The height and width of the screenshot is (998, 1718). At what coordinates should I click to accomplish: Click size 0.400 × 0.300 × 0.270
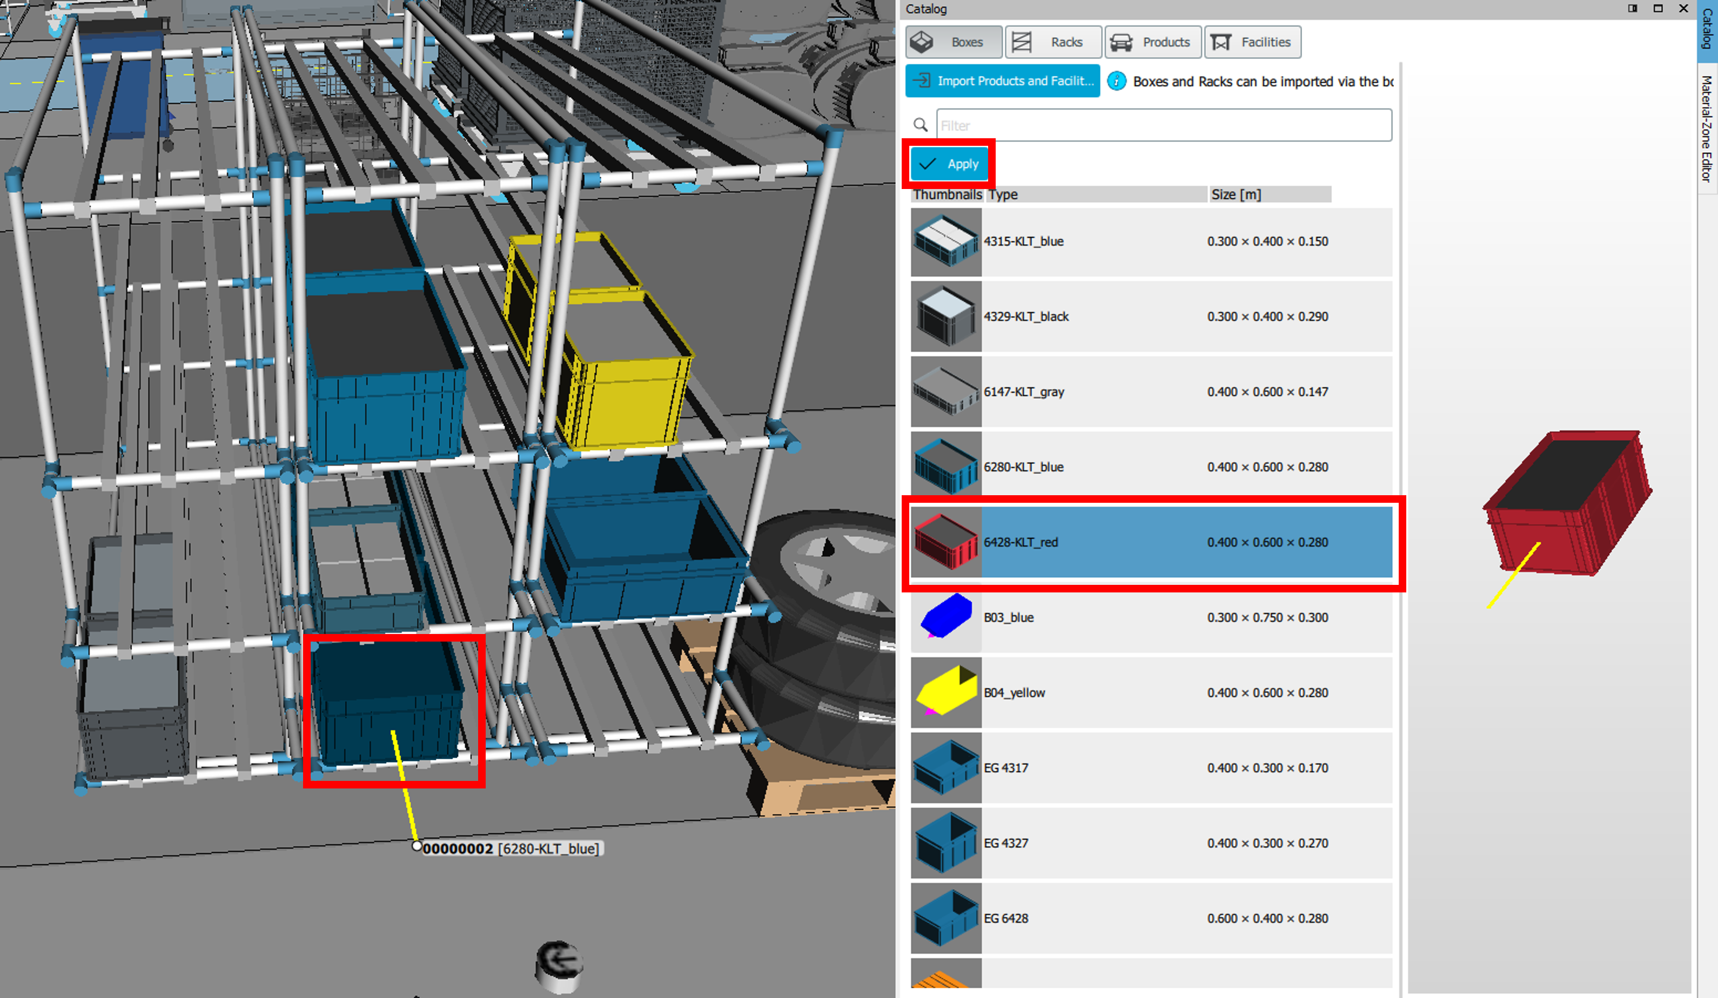pyautogui.click(x=1267, y=843)
